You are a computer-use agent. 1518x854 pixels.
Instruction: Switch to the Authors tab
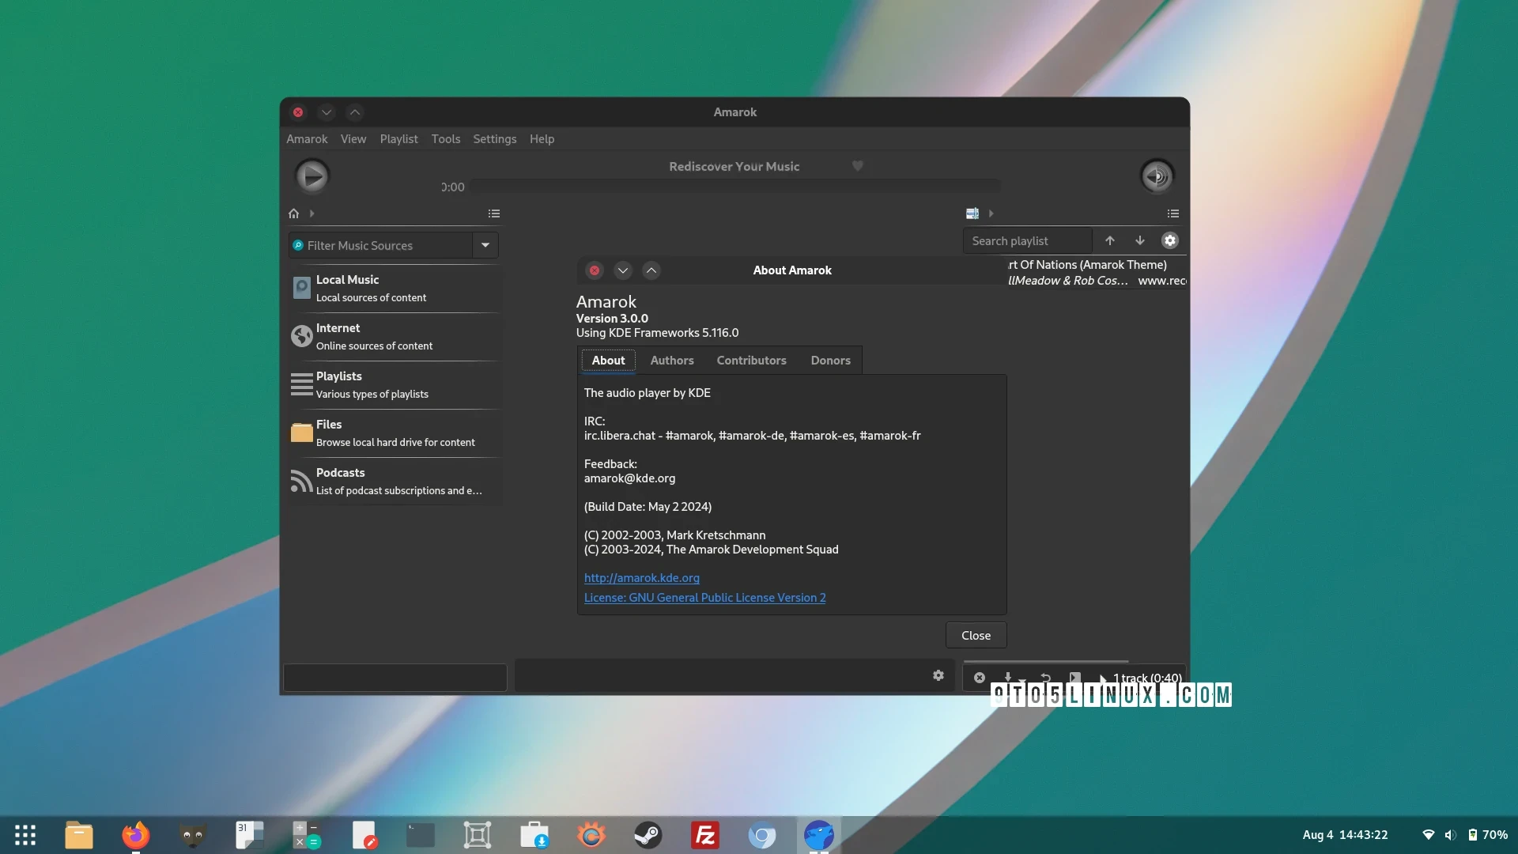672,360
